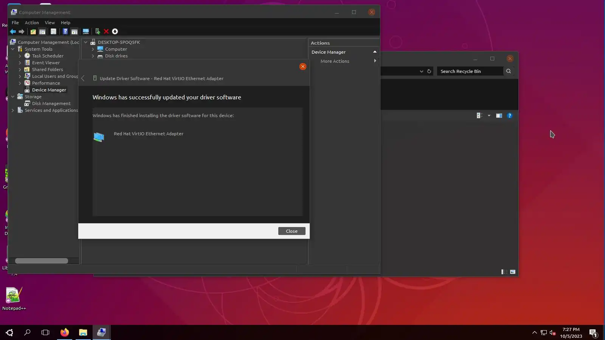Expand the Performance node
This screenshot has height=340, width=605.
click(x=20, y=83)
